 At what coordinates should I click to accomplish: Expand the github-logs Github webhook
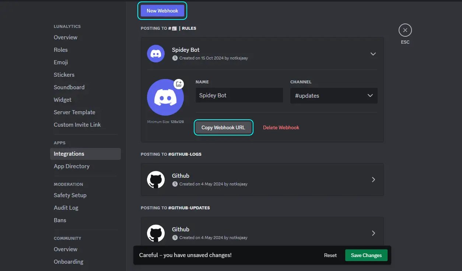tap(373, 180)
